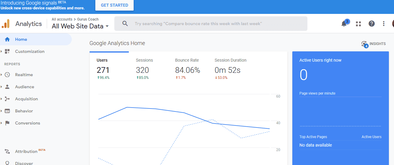Click the Page views per minute label

[x=317, y=93]
